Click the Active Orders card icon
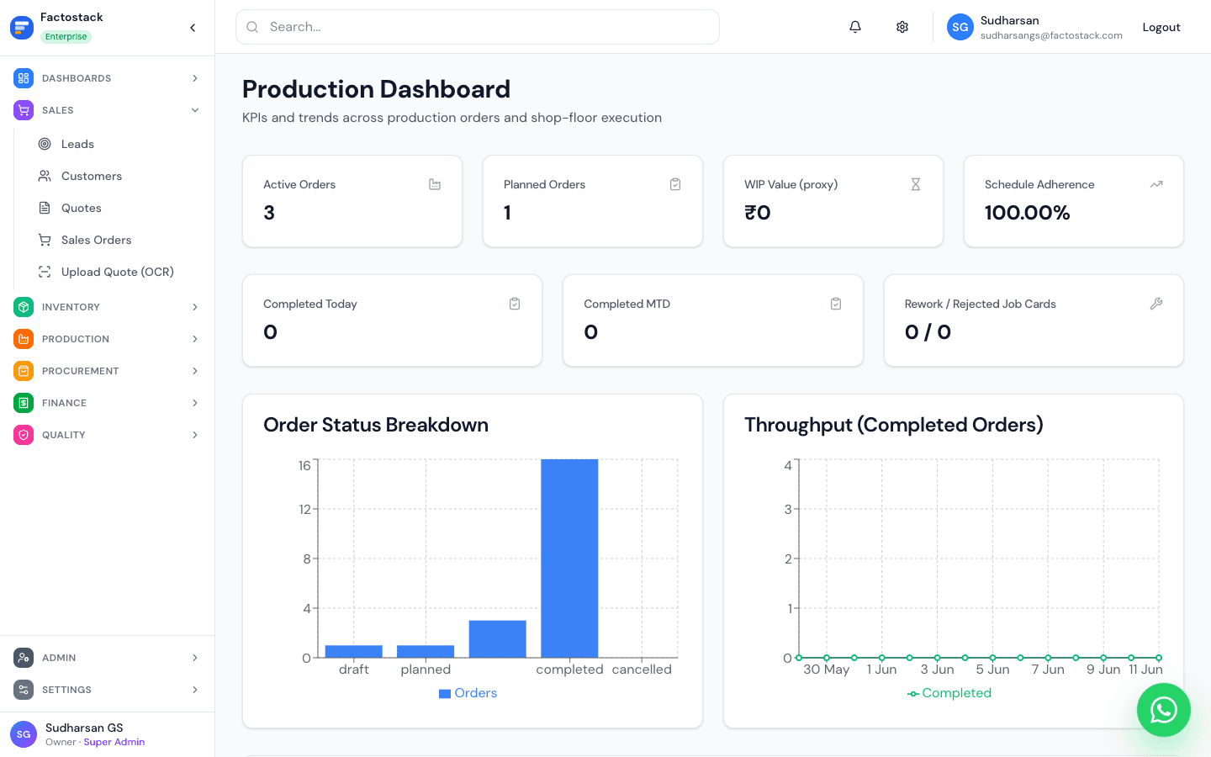 (435, 184)
